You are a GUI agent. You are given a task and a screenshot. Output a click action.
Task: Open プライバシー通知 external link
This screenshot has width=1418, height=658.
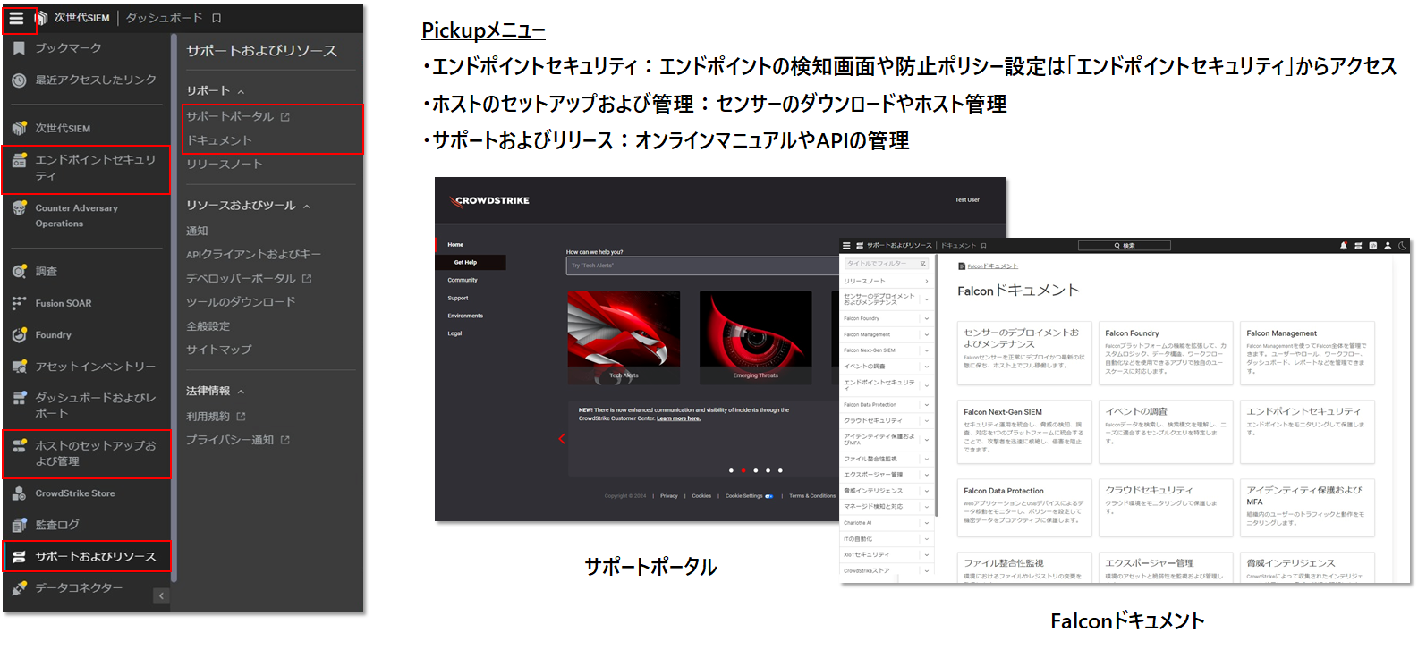tap(238, 440)
